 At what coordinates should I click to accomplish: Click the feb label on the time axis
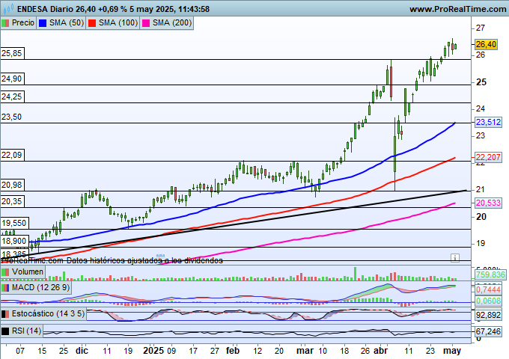tap(233, 351)
